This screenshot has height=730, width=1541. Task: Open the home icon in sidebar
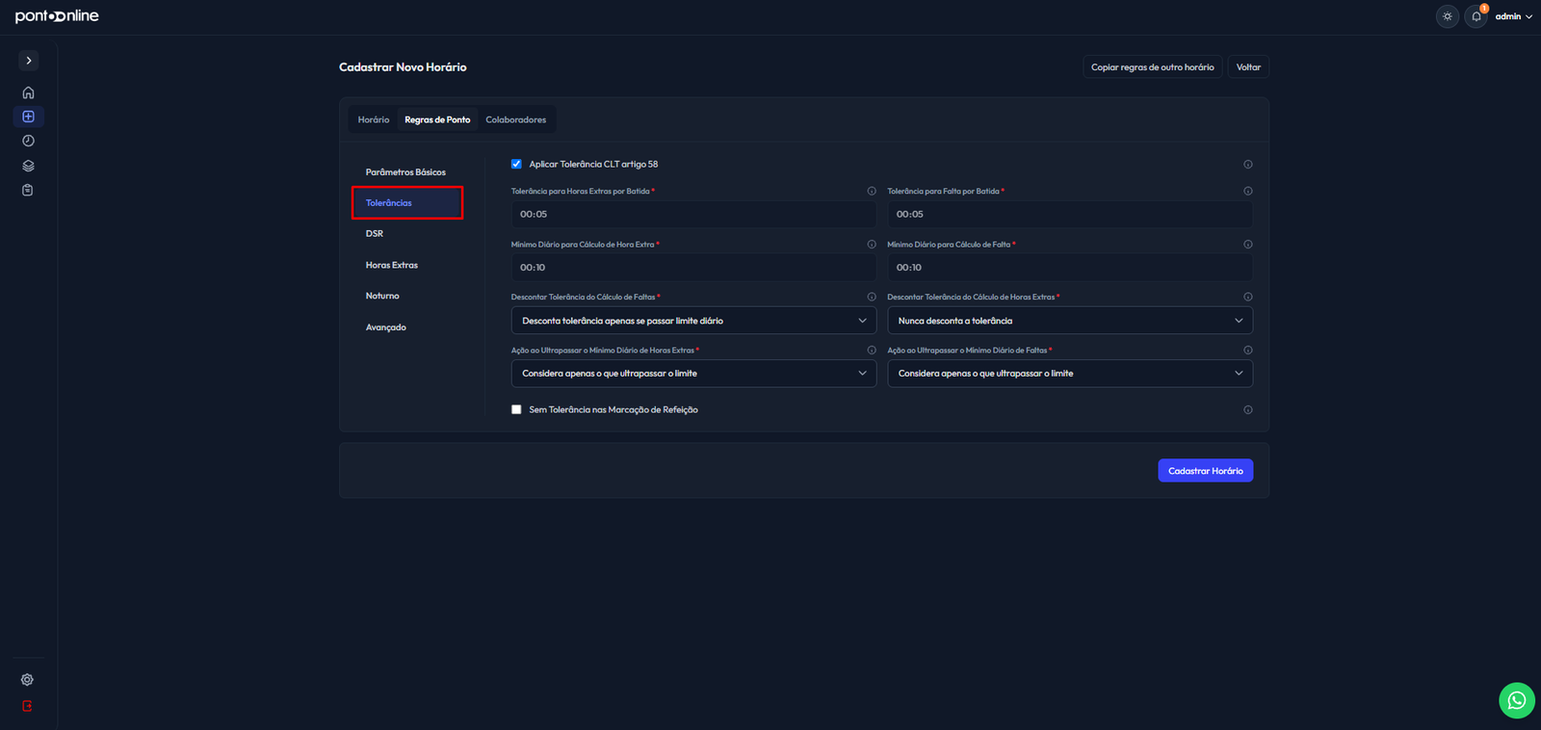(28, 92)
